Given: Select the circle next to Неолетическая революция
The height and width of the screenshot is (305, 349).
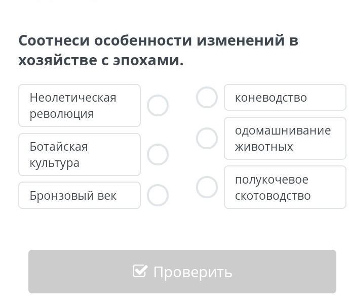Looking at the screenshot, I should click(x=158, y=106).
